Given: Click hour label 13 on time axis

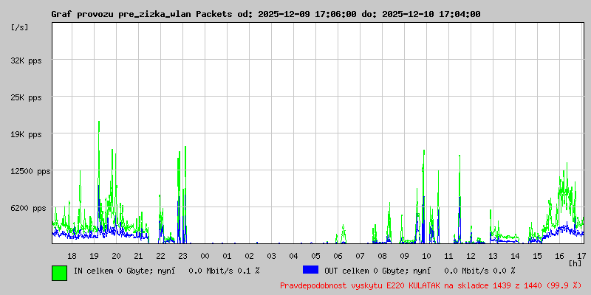Looking at the screenshot, I should (x=493, y=256).
